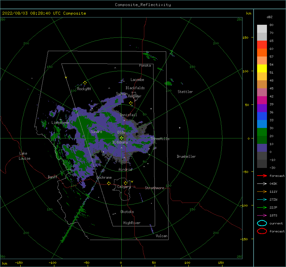Click the Didsbury label
This screenshot has width=286, height=267.
(x=120, y=142)
